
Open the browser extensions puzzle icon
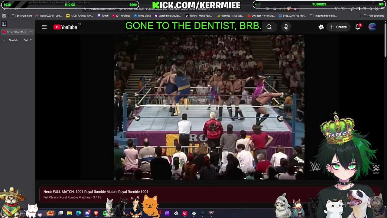pos(337,9)
